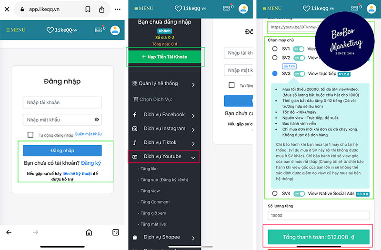Tap the Tiktok note icon in sidebar
This screenshot has width=381, height=250.
click(x=135, y=142)
